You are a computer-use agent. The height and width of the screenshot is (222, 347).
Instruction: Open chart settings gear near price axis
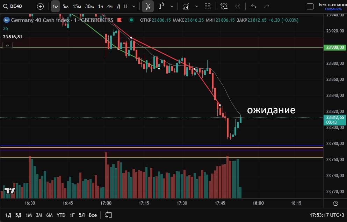[x=335, y=203]
